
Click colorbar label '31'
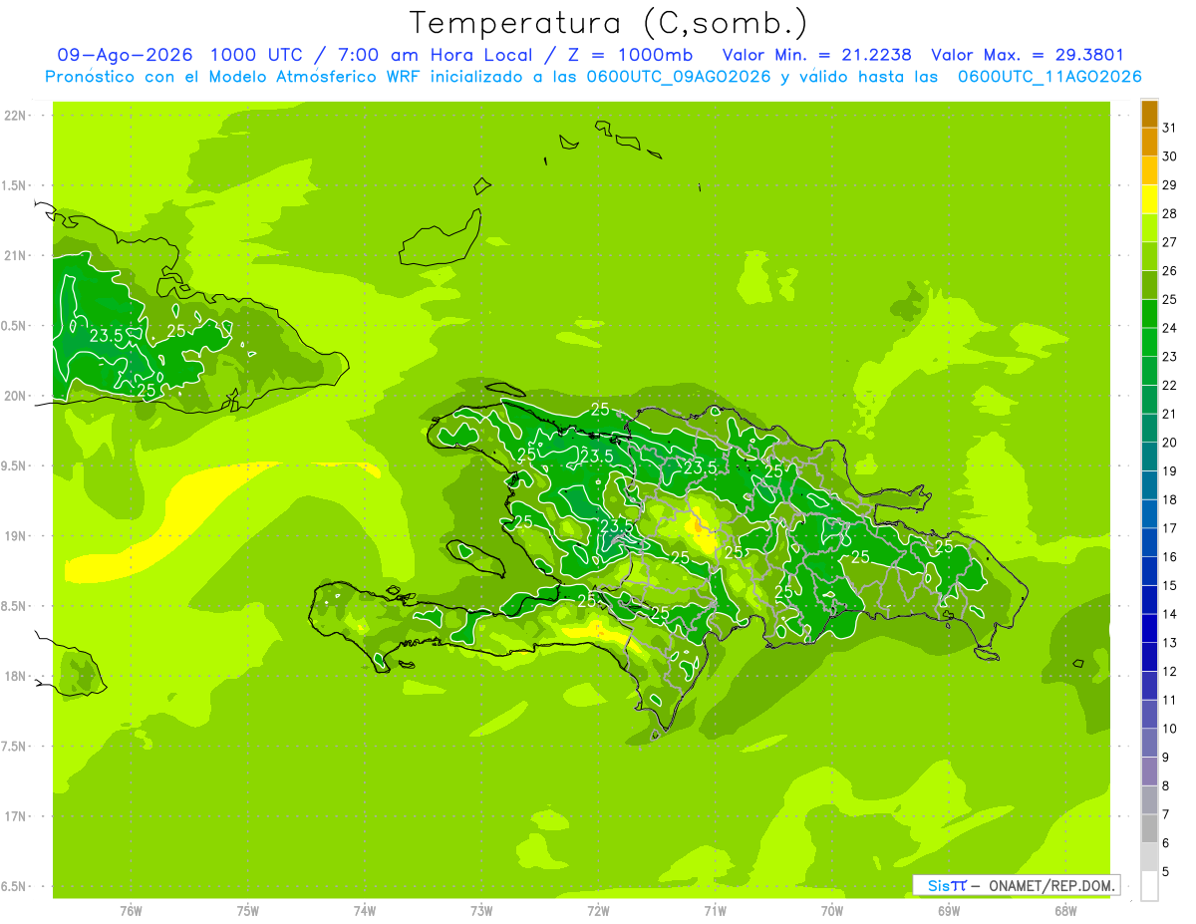pyautogui.click(x=1170, y=128)
